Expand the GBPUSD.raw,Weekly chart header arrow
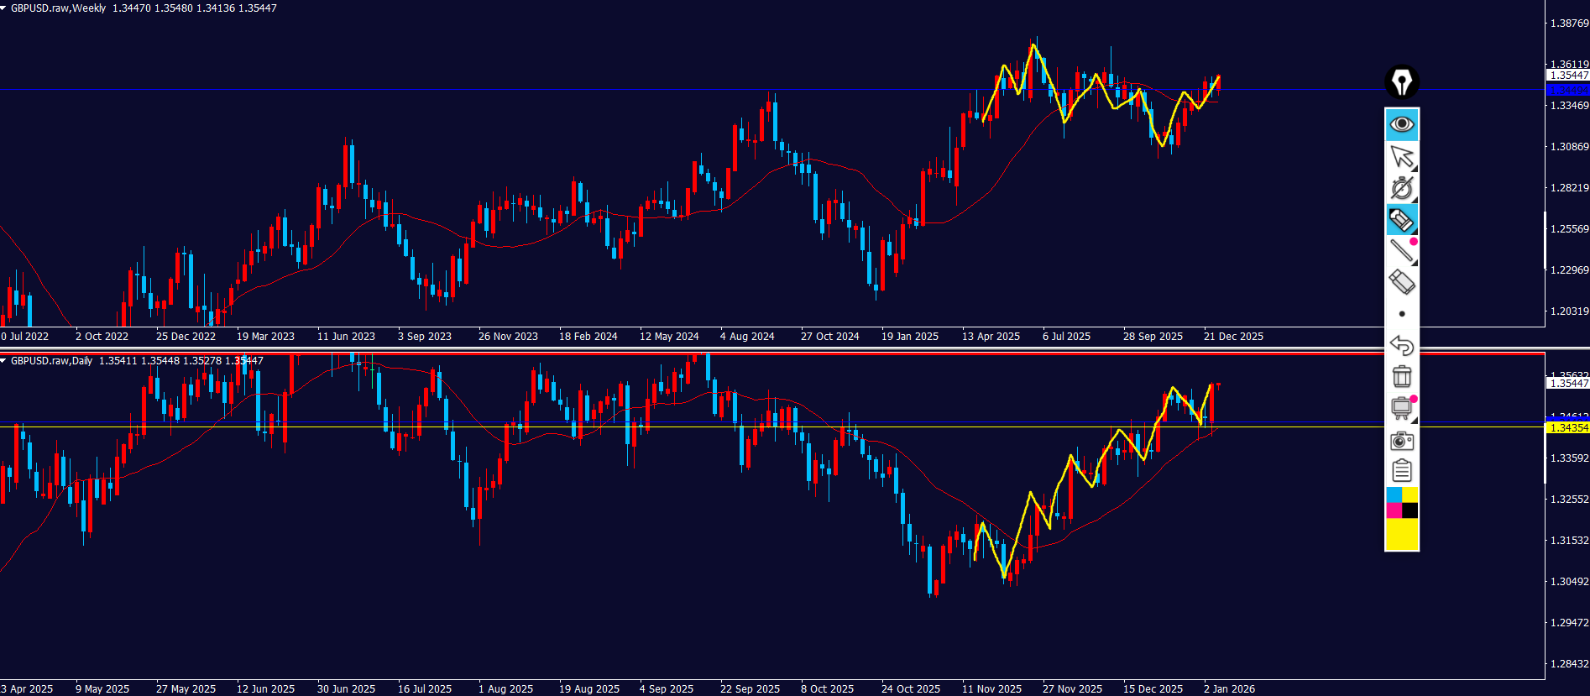The height and width of the screenshot is (696, 1590). pos(4,8)
